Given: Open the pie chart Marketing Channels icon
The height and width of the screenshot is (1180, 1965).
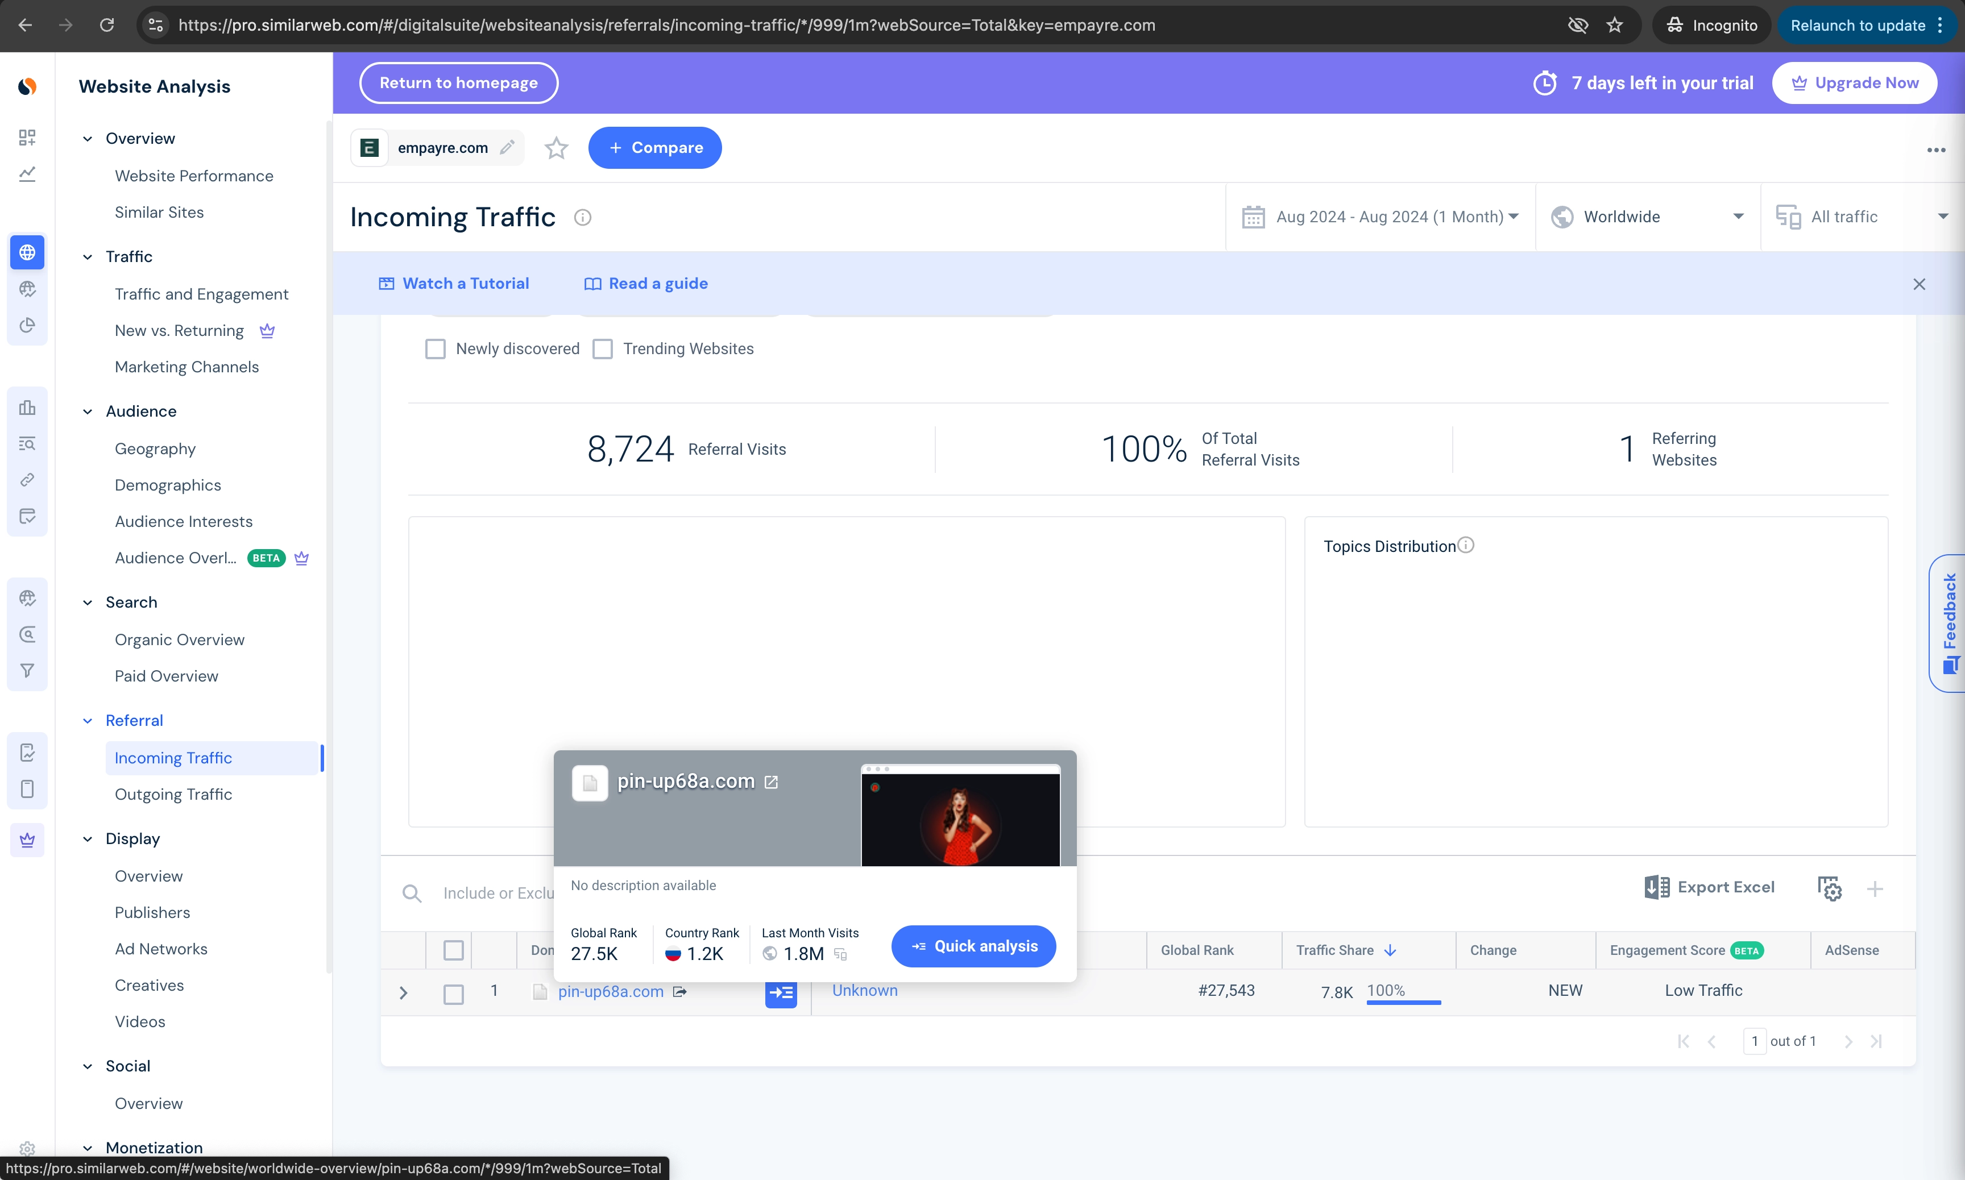Looking at the screenshot, I should point(27,325).
